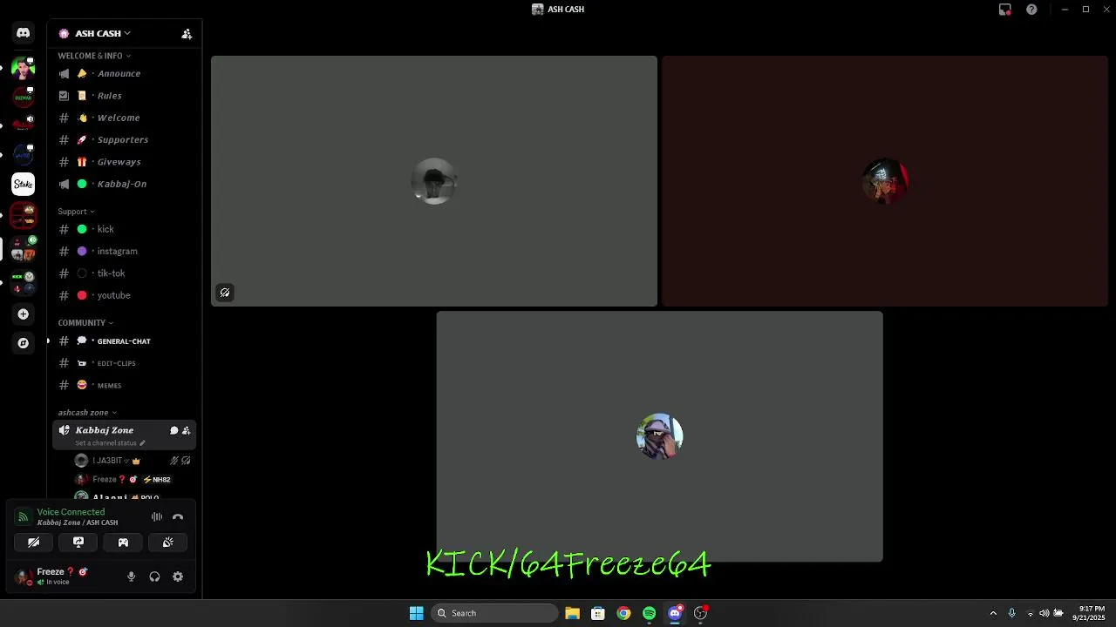Viewport: 1116px width, 627px height.
Task: Click invite people icon beside ASH CASH
Action: pyautogui.click(x=187, y=34)
